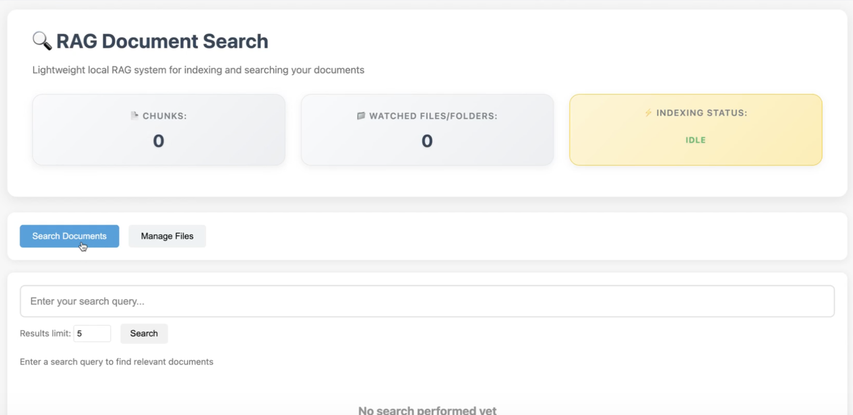This screenshot has width=853, height=415.
Task: Open the Manage Files tab
Action: click(x=167, y=236)
